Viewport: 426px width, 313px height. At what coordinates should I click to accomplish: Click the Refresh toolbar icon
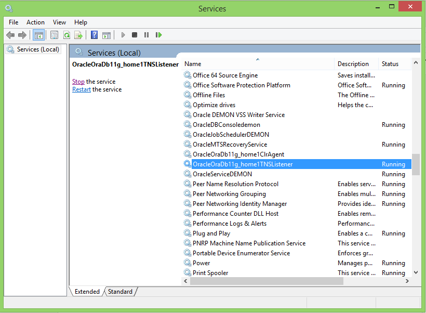click(x=66, y=35)
